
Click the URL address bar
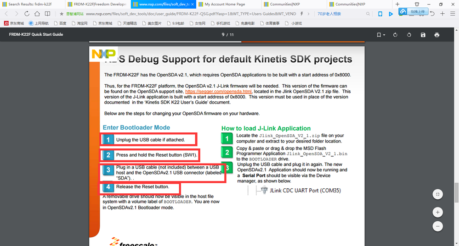tap(192, 14)
